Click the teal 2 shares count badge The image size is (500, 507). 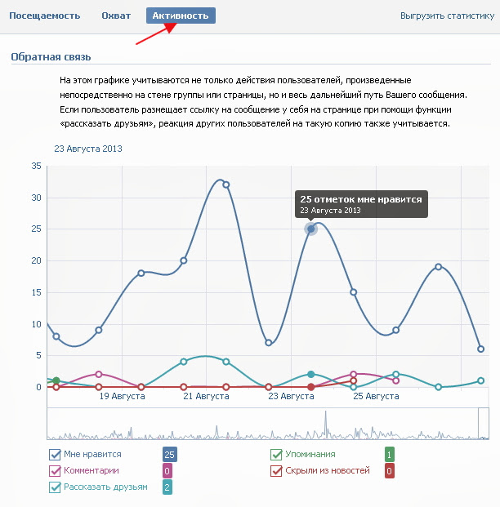coord(167,487)
